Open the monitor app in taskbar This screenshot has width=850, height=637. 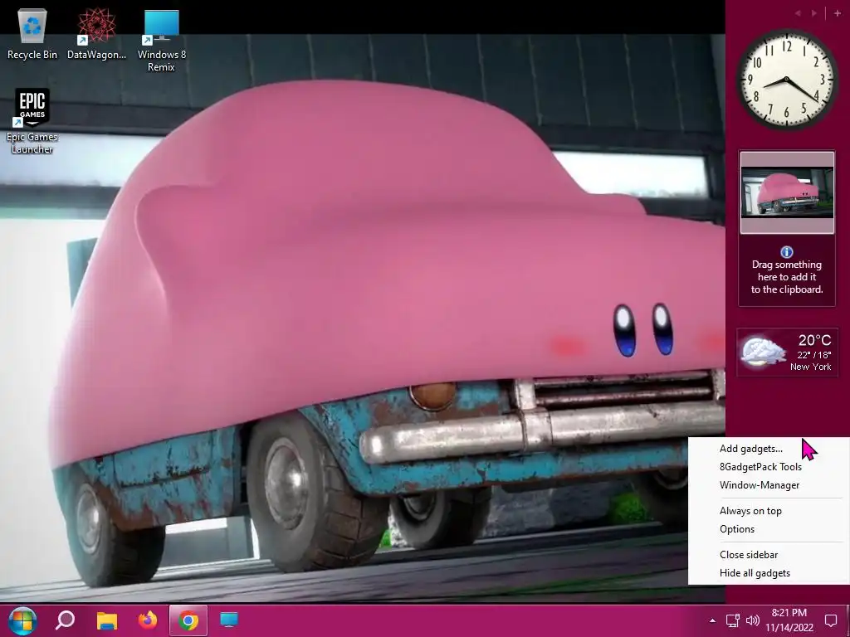229,620
